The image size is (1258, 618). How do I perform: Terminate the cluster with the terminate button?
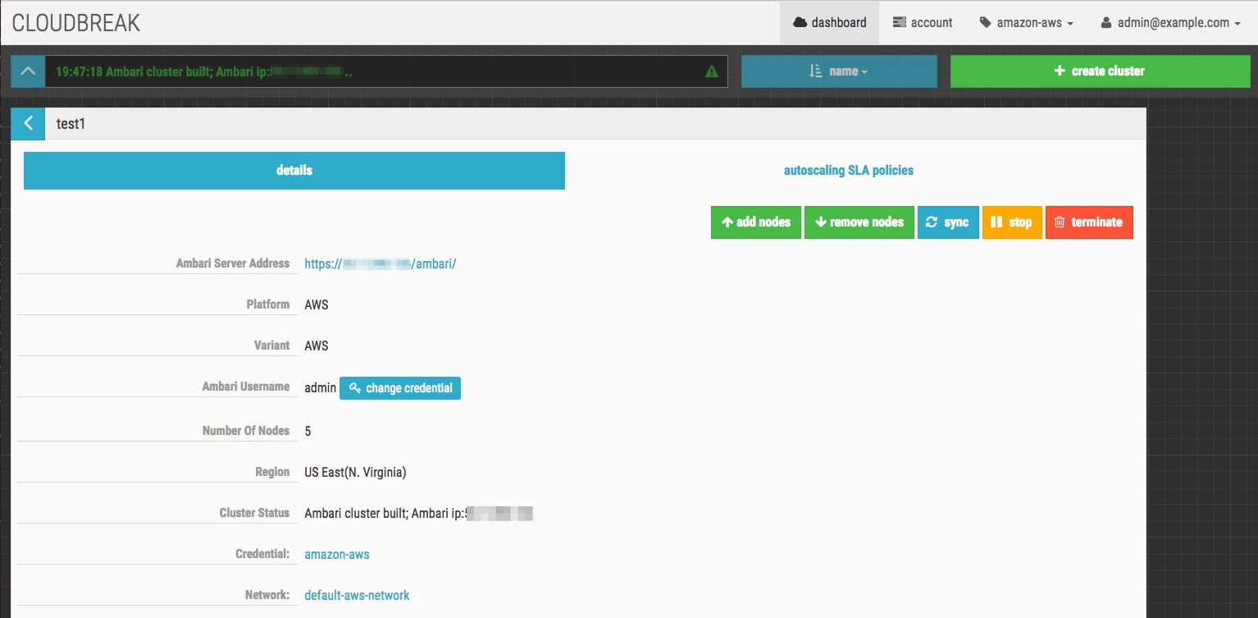coord(1089,222)
